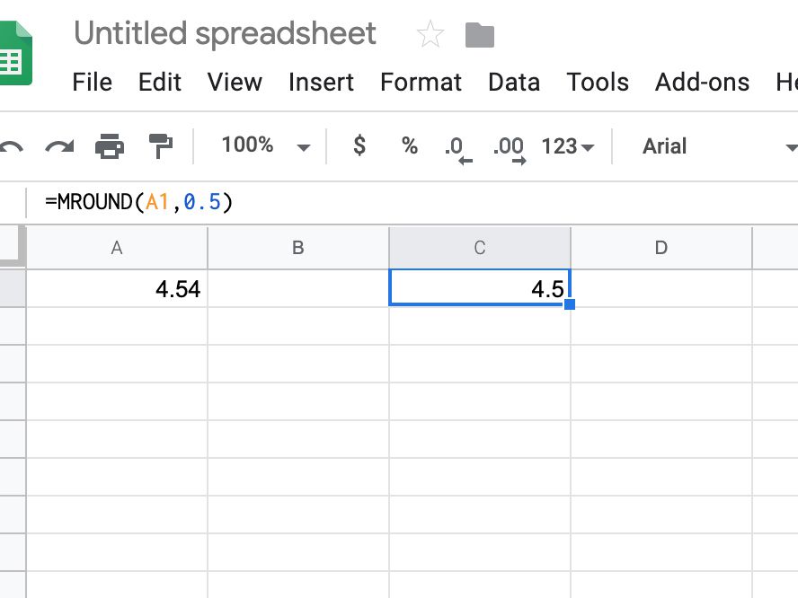Rename the Untitled spreadsheet title
The height and width of the screenshot is (598, 798).
coord(225,34)
